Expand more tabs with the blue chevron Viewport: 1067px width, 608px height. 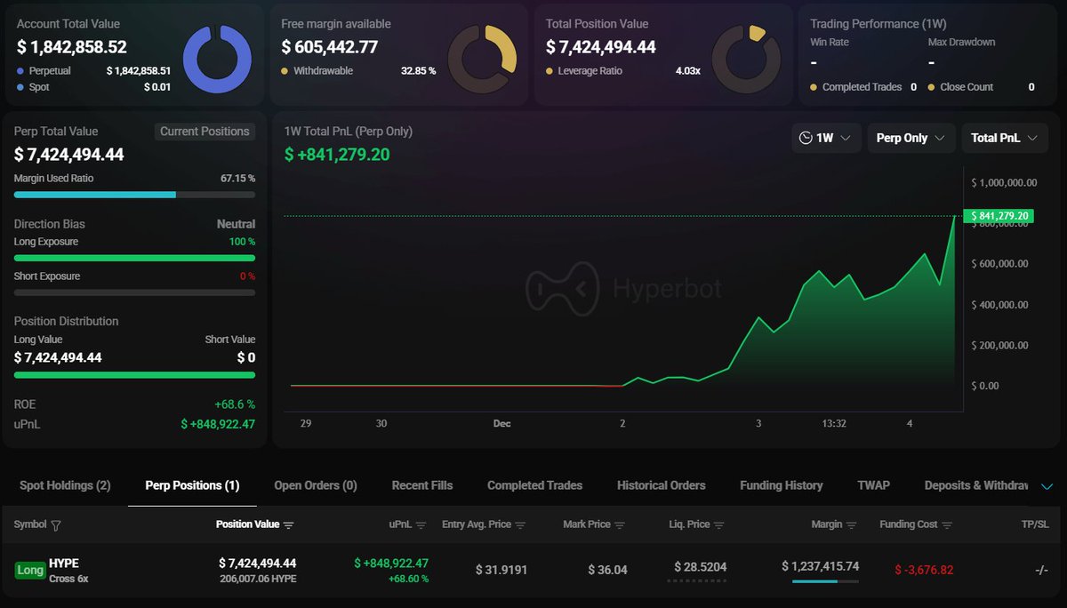click(x=1047, y=486)
